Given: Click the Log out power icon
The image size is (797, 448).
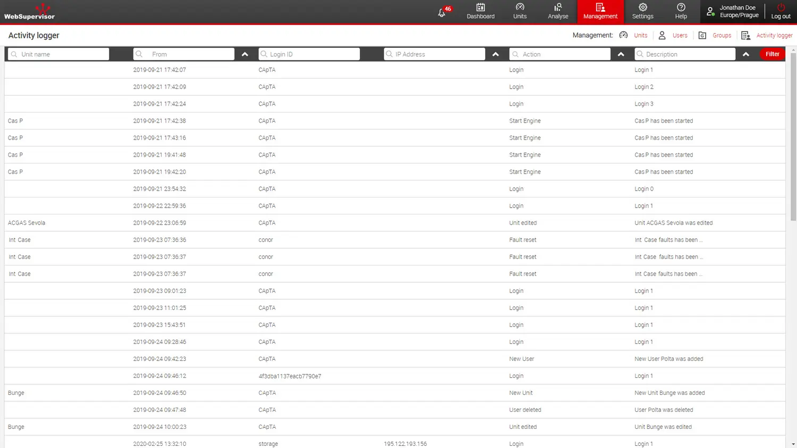Looking at the screenshot, I should 781,11.
